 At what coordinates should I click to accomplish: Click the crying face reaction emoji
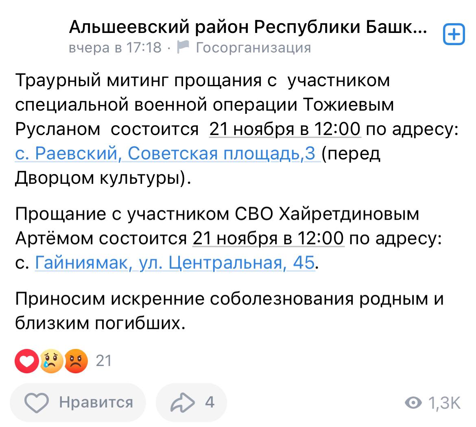(51, 361)
